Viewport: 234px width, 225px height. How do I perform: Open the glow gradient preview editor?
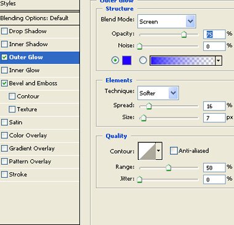(x=182, y=61)
